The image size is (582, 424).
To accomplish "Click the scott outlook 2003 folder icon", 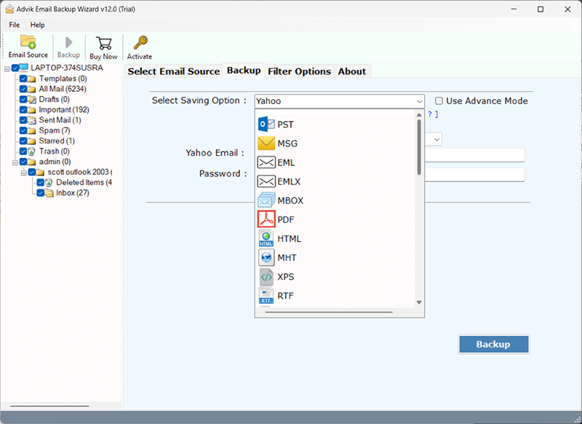I will pos(40,173).
